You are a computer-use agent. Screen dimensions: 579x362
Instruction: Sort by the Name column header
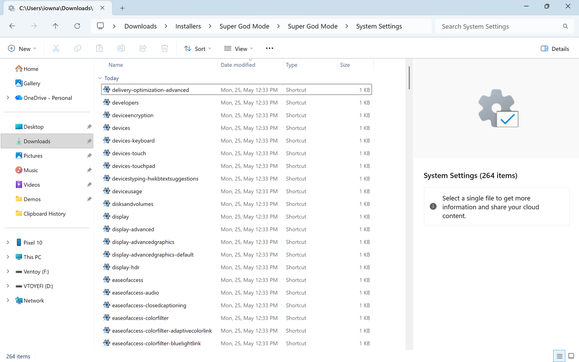pos(116,65)
